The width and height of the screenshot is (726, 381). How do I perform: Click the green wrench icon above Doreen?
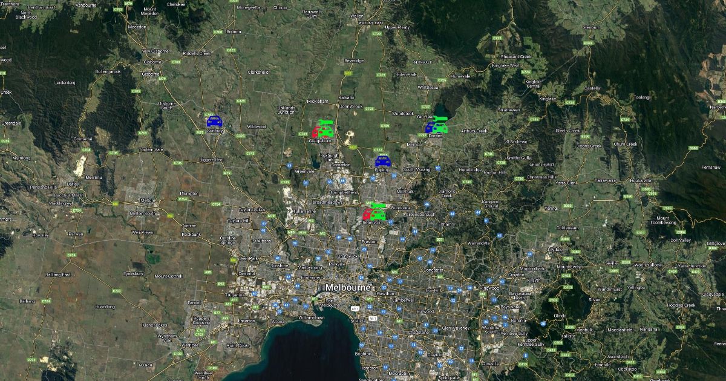[x=440, y=119]
